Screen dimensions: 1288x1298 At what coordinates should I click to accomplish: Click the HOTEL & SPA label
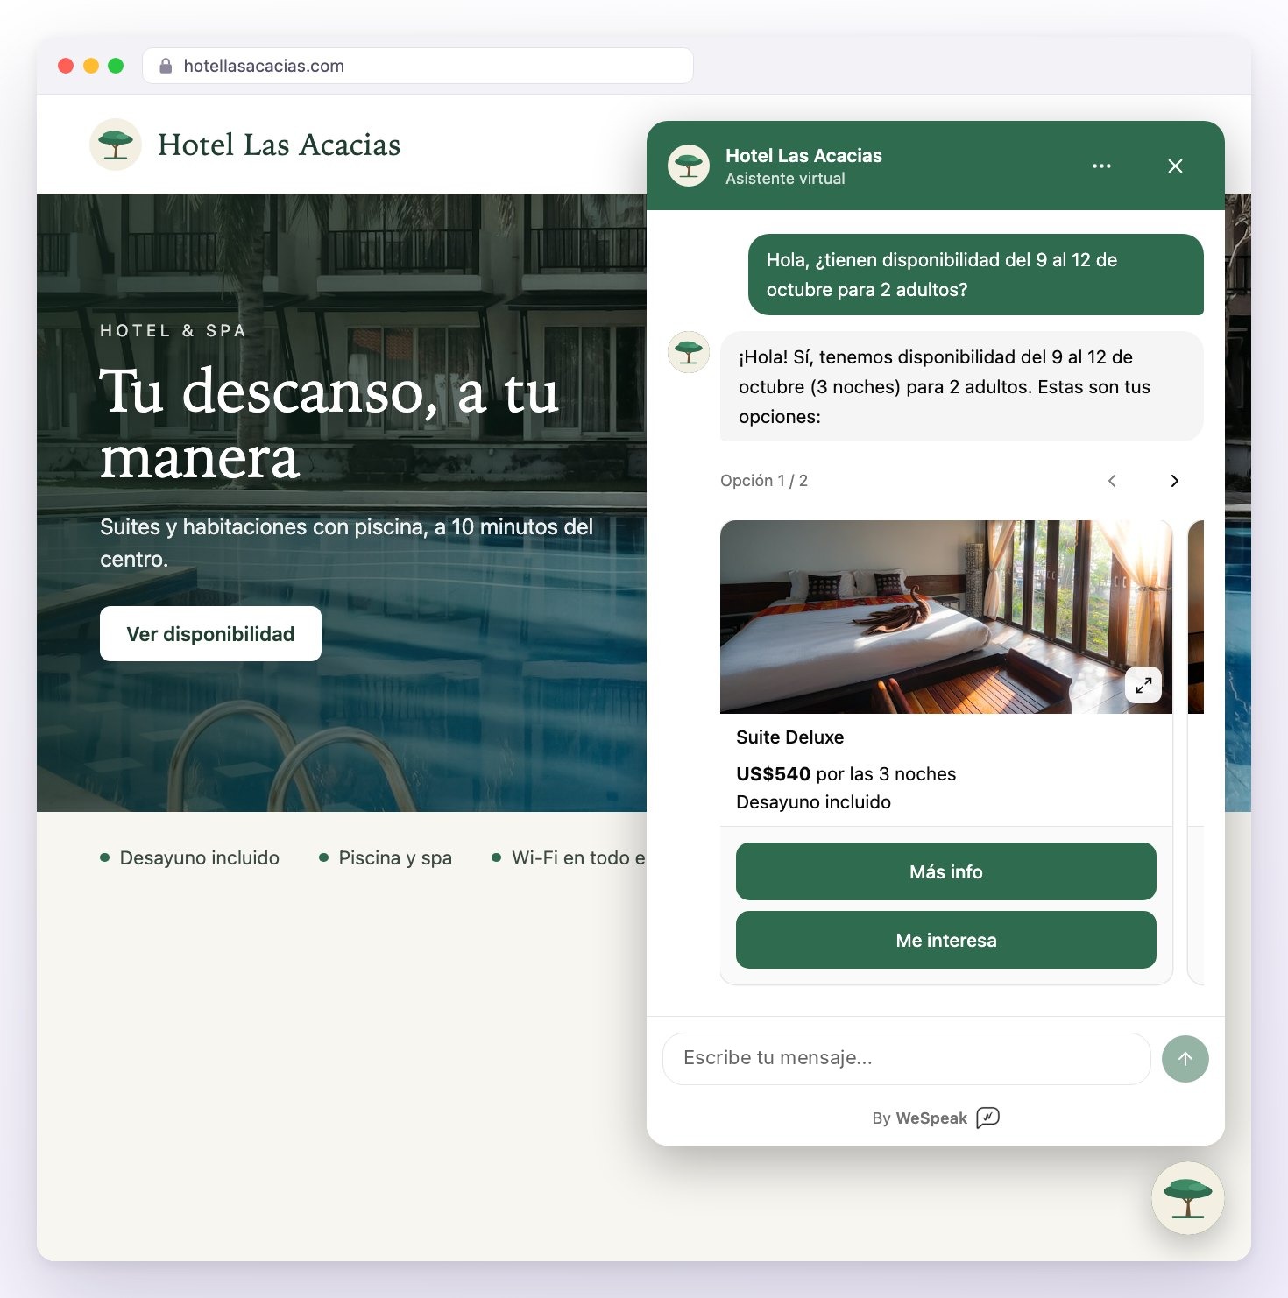[x=173, y=331]
